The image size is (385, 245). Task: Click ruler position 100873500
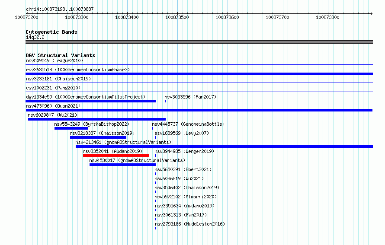click(x=177, y=17)
